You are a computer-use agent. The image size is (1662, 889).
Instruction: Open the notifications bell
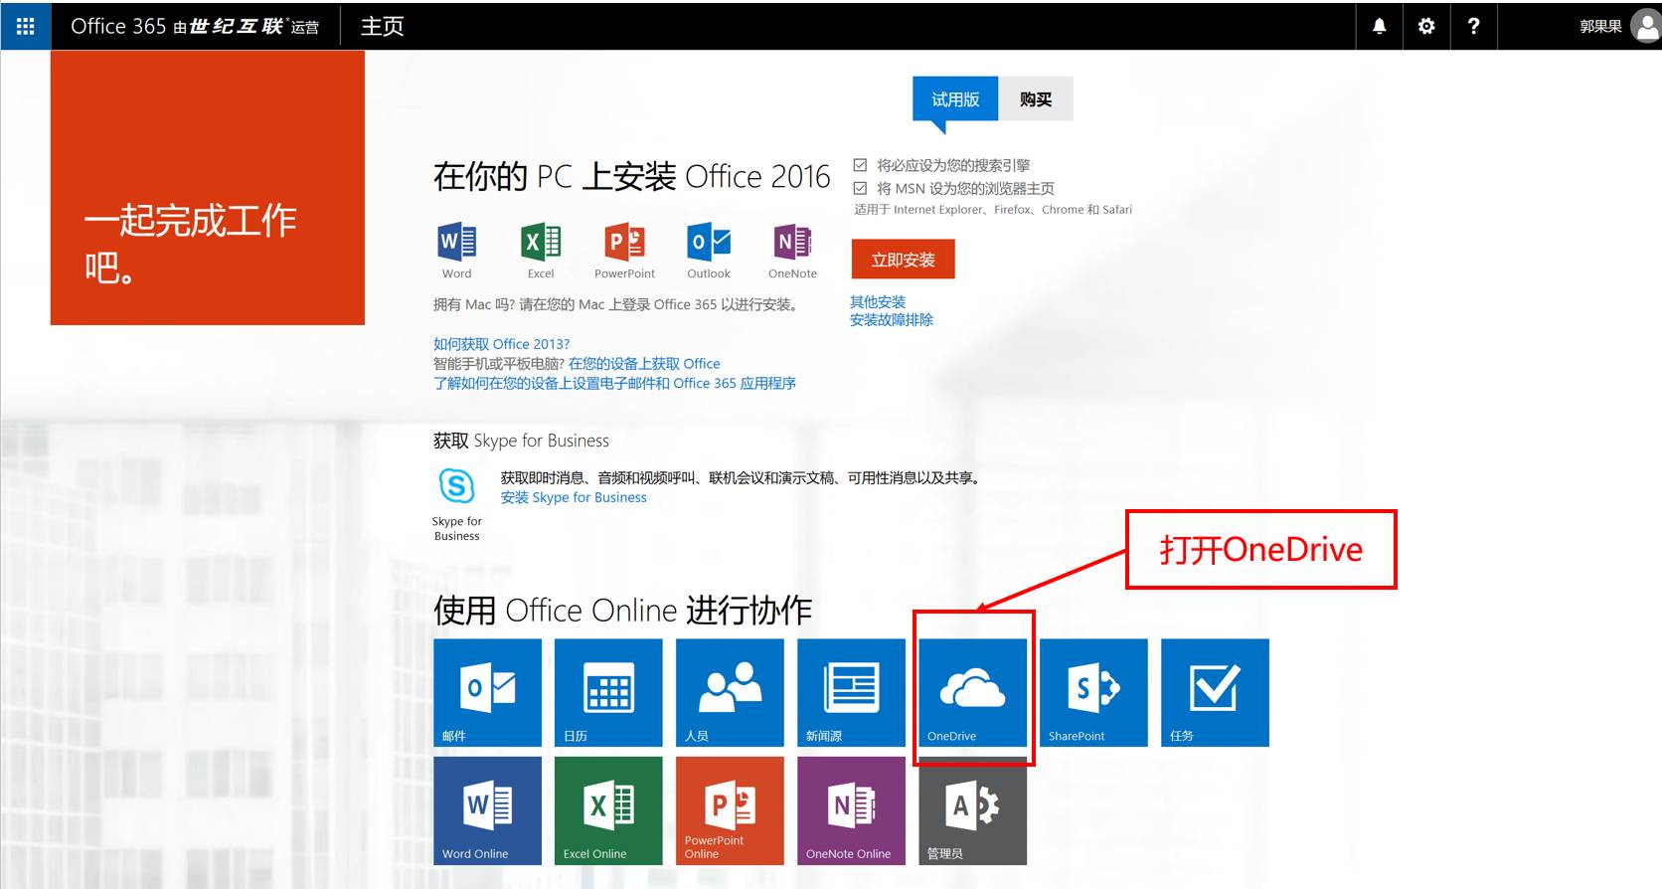(x=1380, y=26)
